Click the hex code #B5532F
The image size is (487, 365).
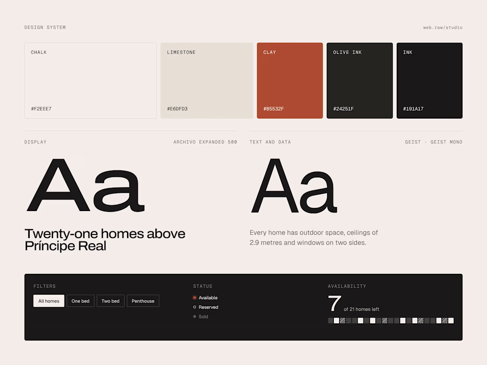pos(274,109)
